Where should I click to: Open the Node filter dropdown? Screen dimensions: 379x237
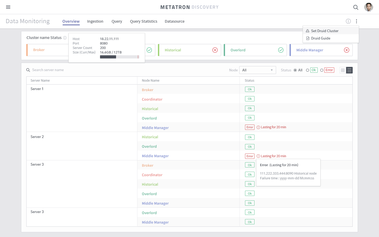[x=257, y=70]
